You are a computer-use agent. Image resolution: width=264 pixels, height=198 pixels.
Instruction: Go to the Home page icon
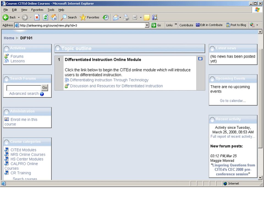click(x=54, y=17)
